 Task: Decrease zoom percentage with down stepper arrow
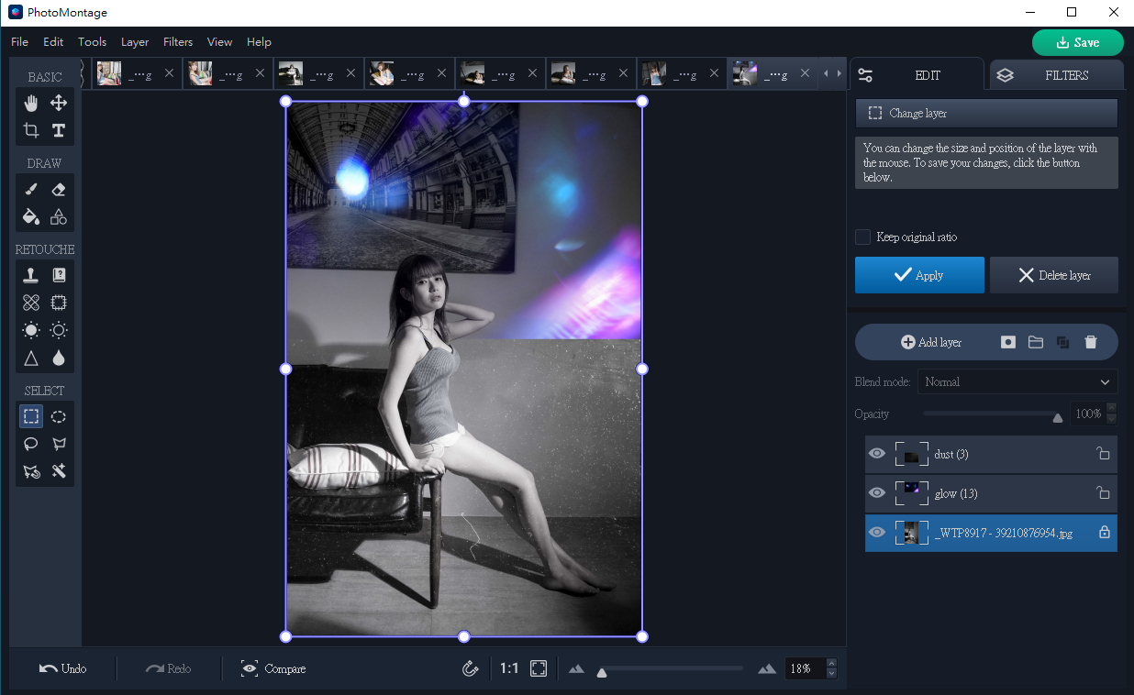tap(832, 674)
